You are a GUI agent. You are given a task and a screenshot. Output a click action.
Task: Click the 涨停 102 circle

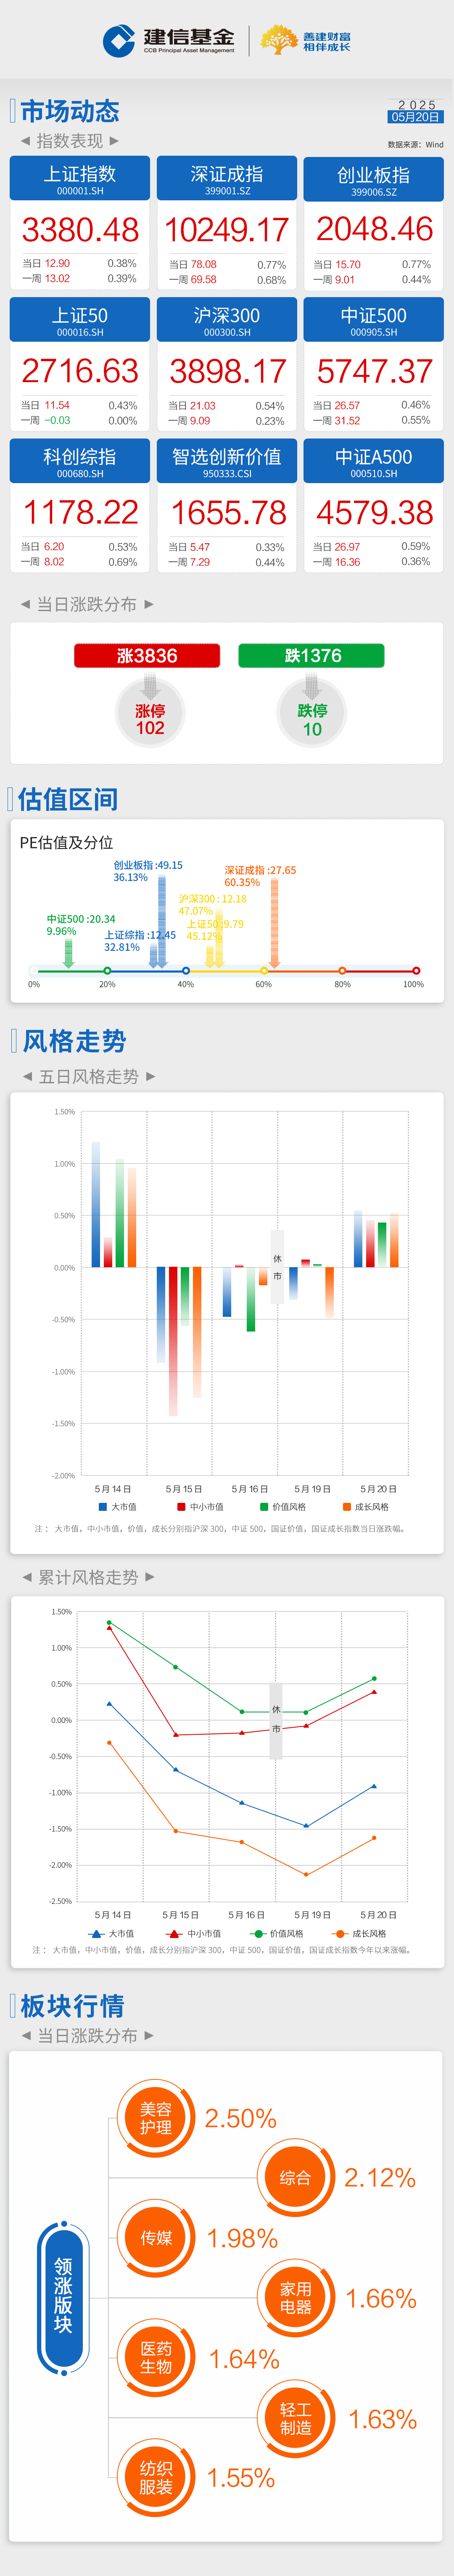pos(150,713)
